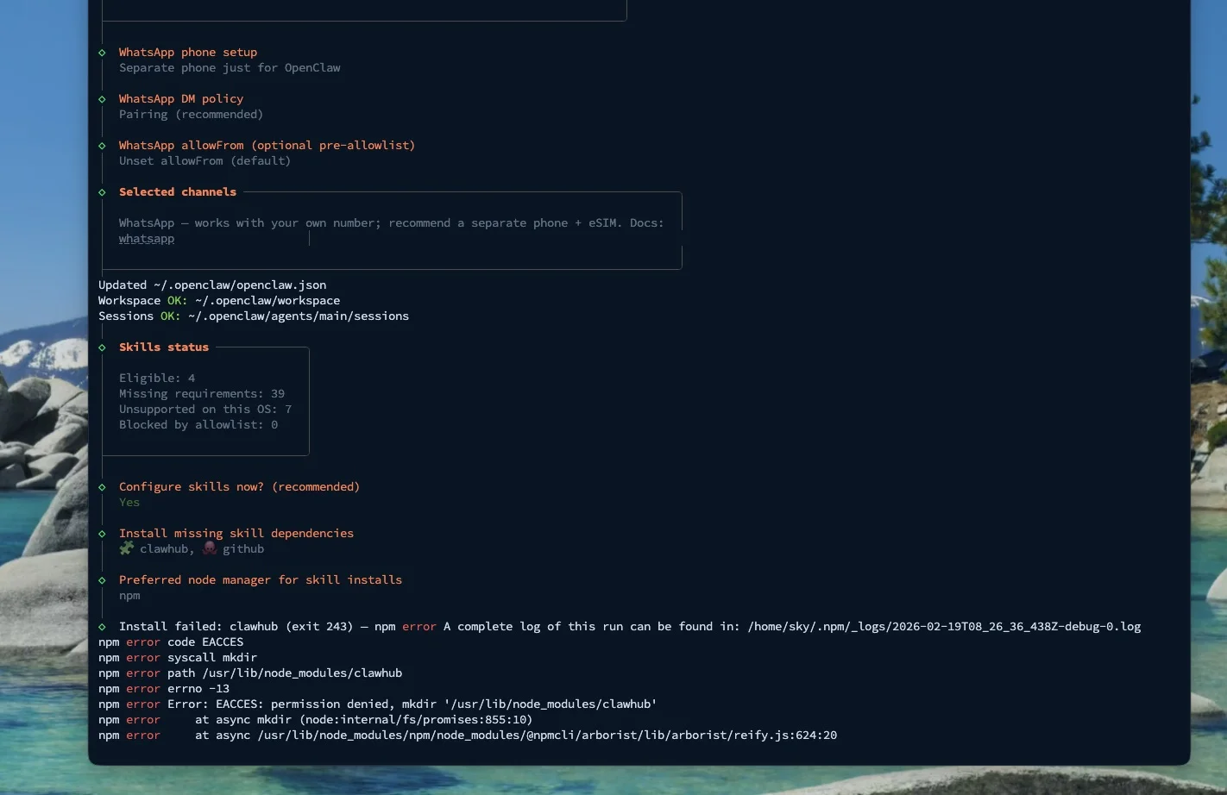Image resolution: width=1227 pixels, height=795 pixels.
Task: Click 'Pairing (recommended)' answer text
Action: 191,115
